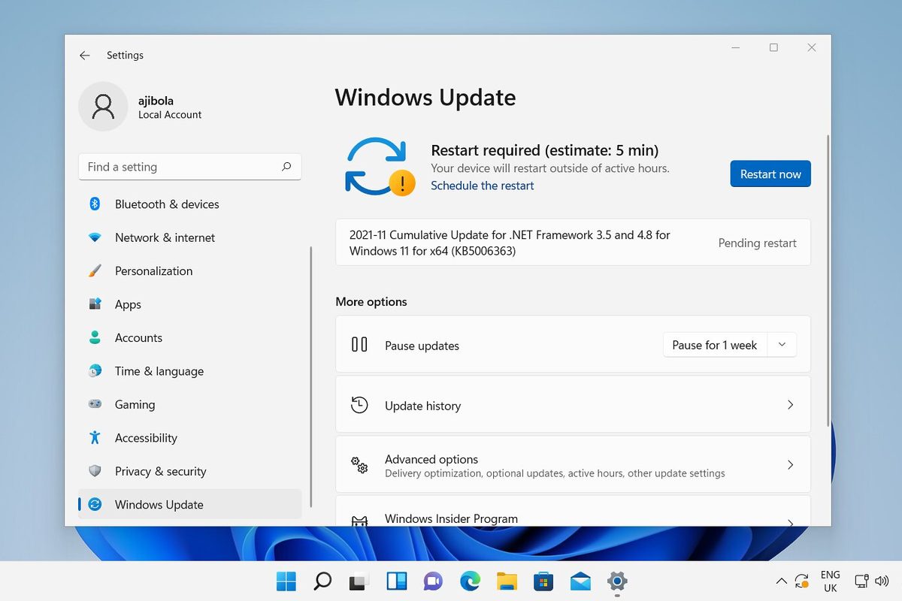This screenshot has height=601, width=902.
Task: Click the Restart now button
Action: [x=770, y=174]
